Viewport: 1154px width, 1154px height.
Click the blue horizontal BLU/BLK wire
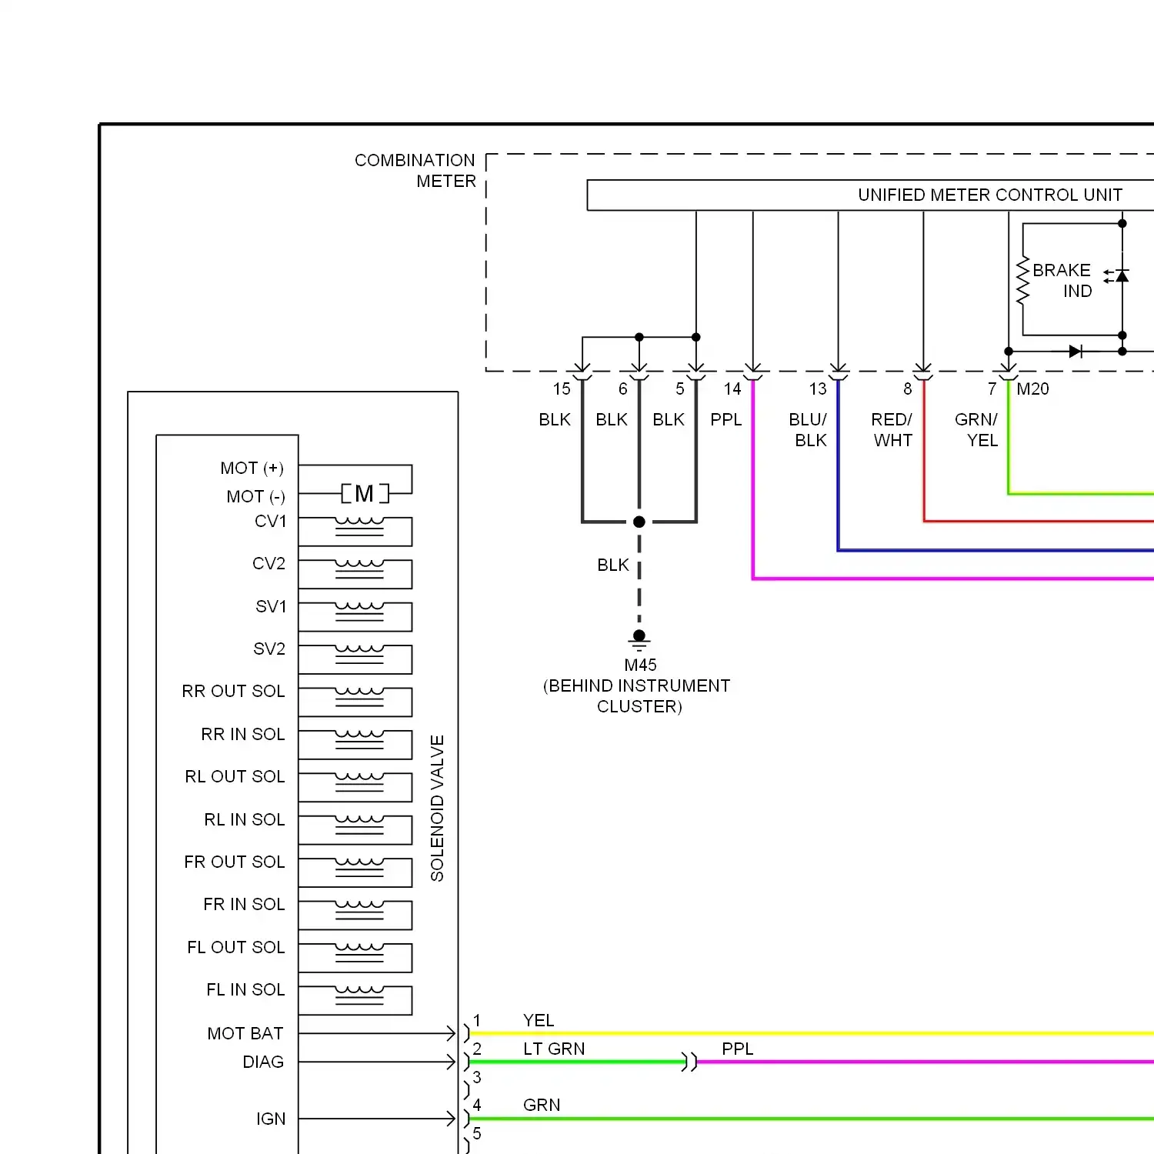(996, 550)
